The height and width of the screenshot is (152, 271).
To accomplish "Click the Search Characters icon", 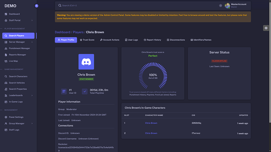I will [x=6, y=77].
